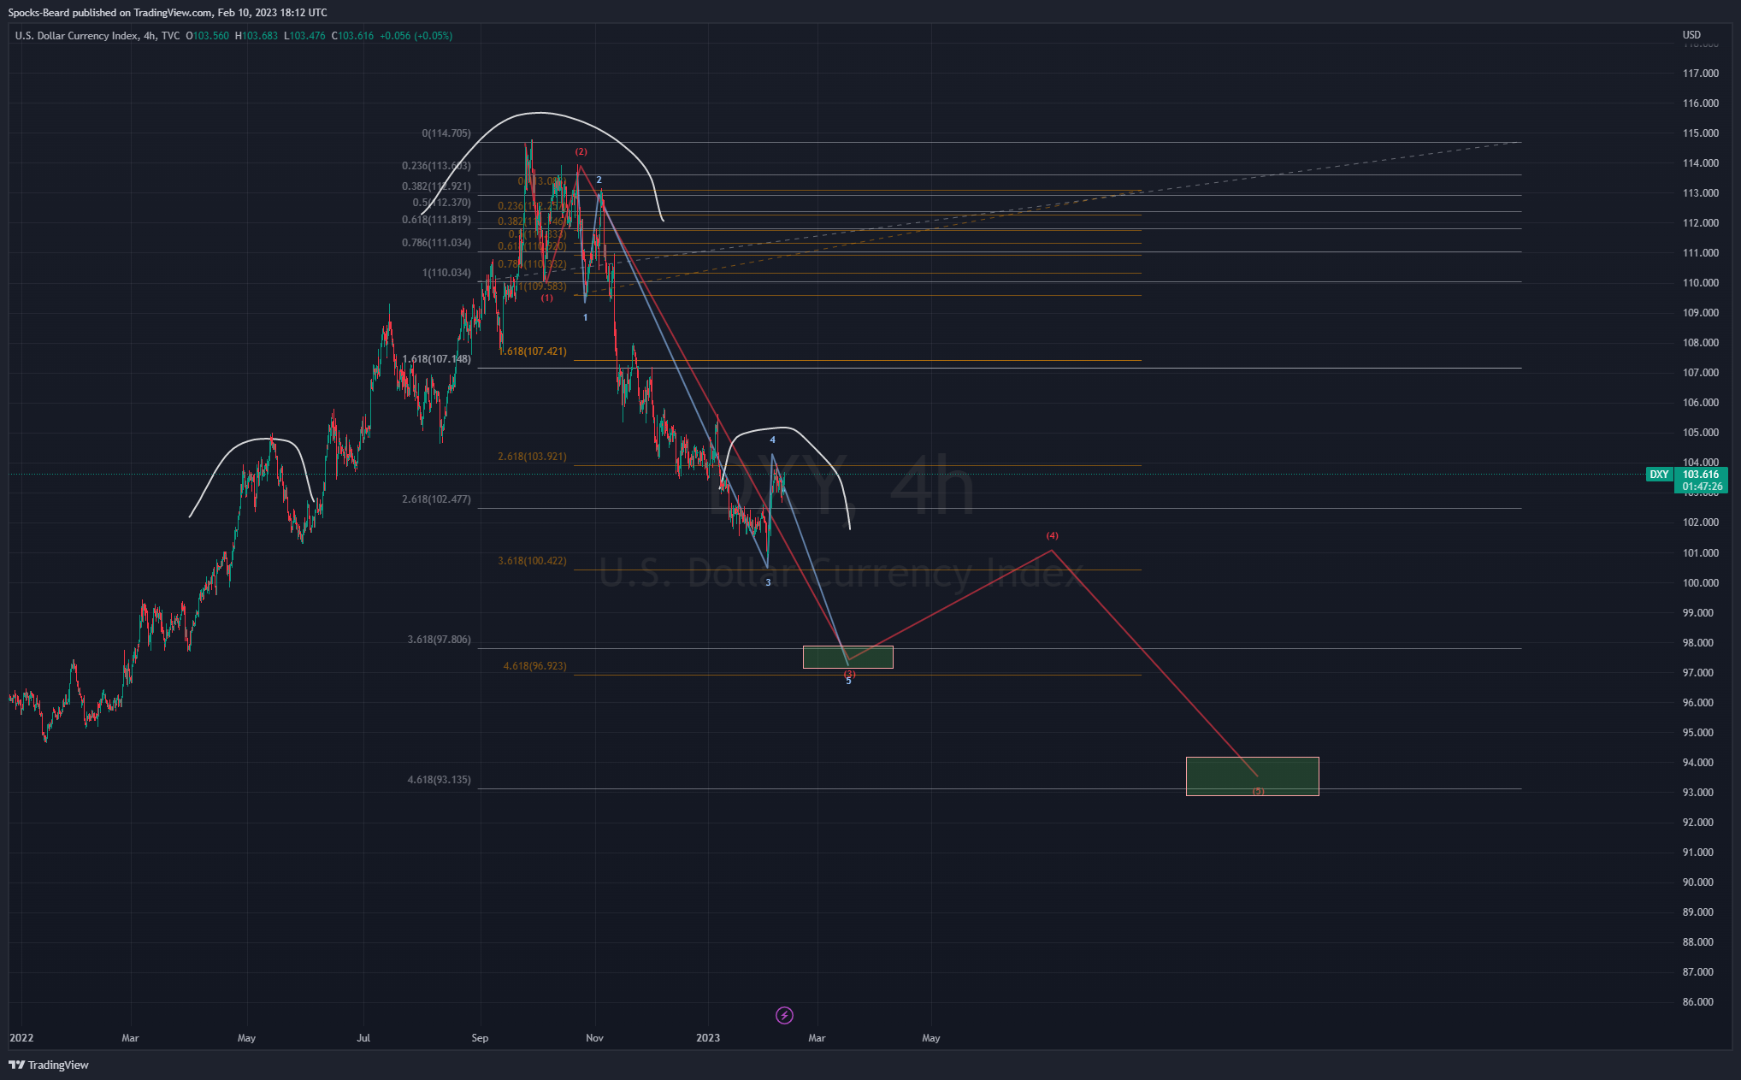
Task: Click the 86.000 price axis label
Action: (1700, 1002)
